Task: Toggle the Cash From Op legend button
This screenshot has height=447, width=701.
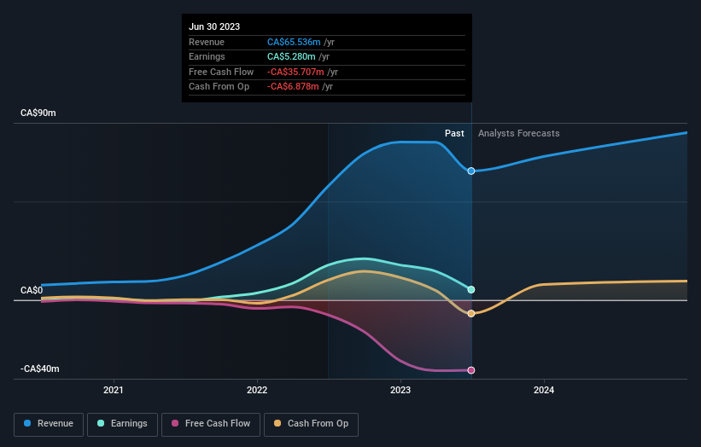Action: pos(311,424)
